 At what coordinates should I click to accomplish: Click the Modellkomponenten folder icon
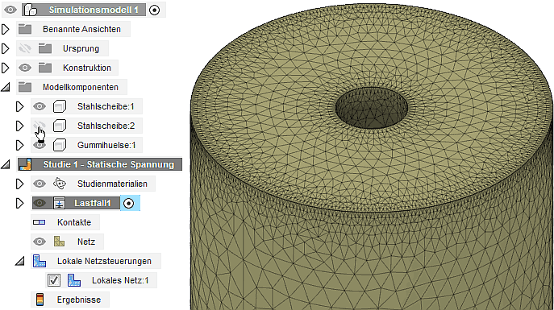click(25, 87)
